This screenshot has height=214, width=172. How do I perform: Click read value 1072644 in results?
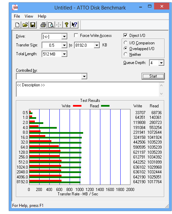[x=154, y=132]
